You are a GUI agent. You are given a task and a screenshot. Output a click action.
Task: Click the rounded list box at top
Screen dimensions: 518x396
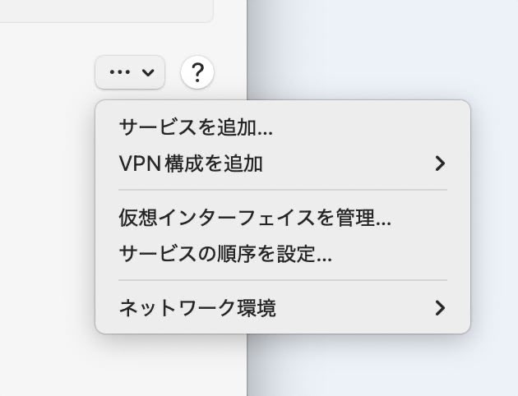tap(106, 11)
